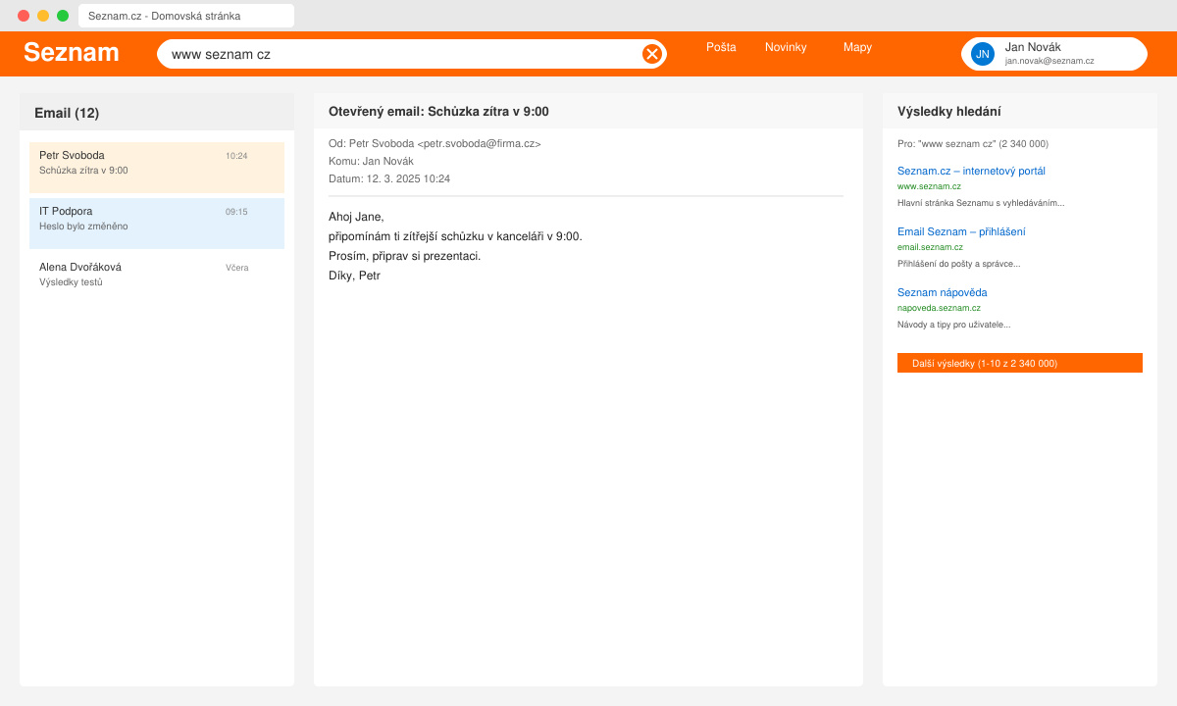Click Další výsledky button
1177x706 pixels.
[1020, 363]
